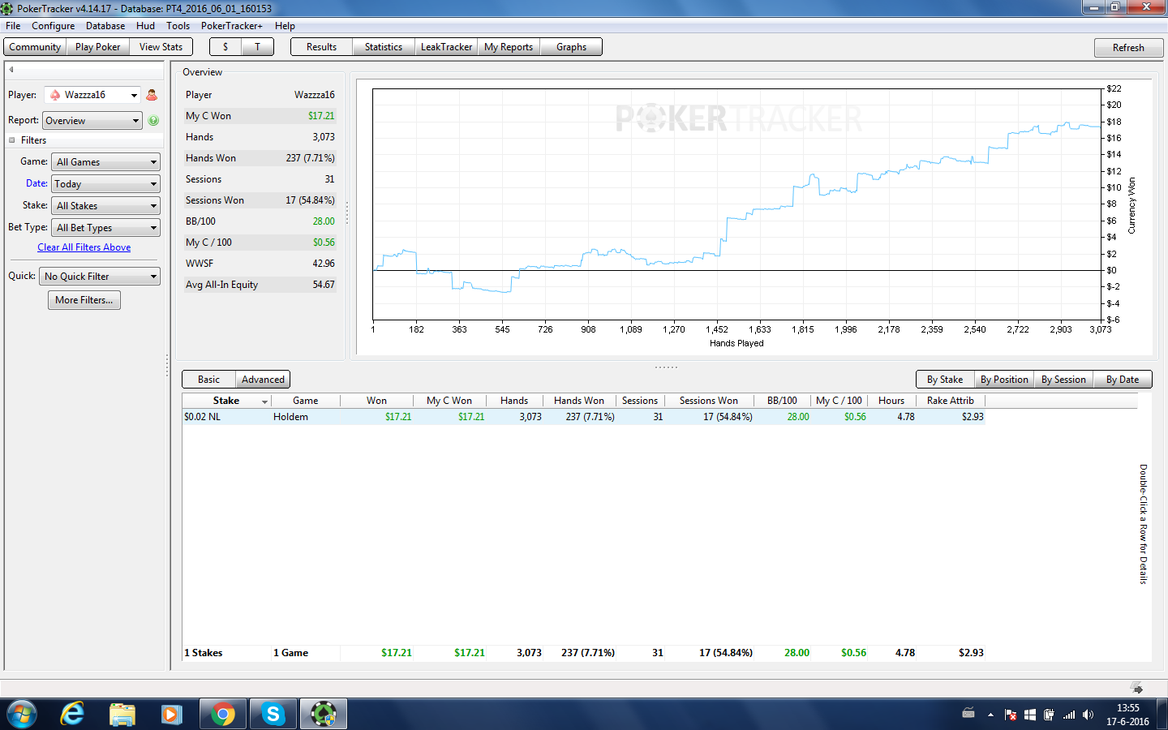Open the File menu
The height and width of the screenshot is (730, 1168).
[x=13, y=26]
